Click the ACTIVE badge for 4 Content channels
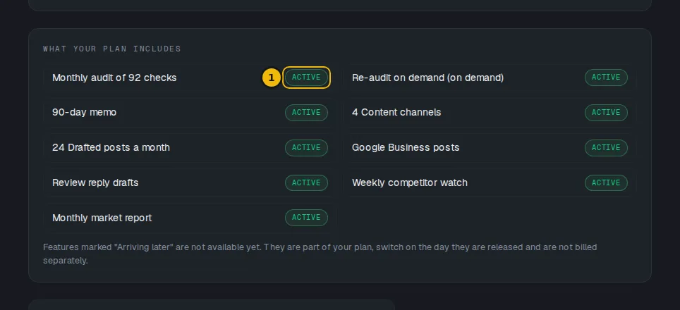The height and width of the screenshot is (310, 680). point(606,113)
